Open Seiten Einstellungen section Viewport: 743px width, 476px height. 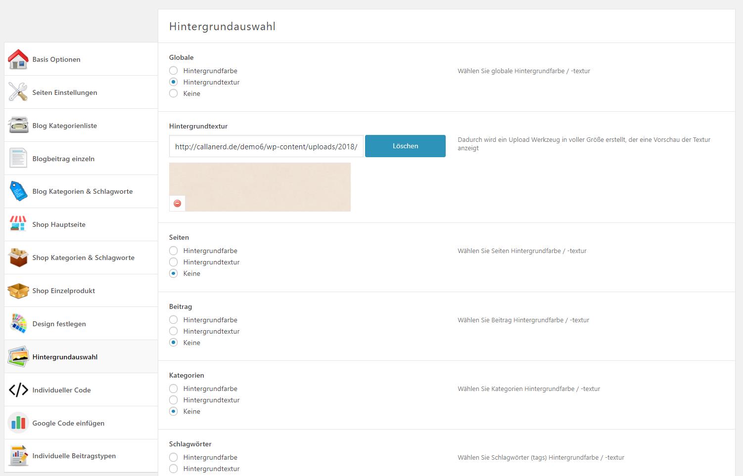coord(81,92)
